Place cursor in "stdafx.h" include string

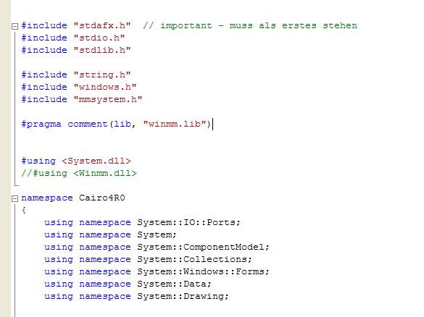pos(102,25)
